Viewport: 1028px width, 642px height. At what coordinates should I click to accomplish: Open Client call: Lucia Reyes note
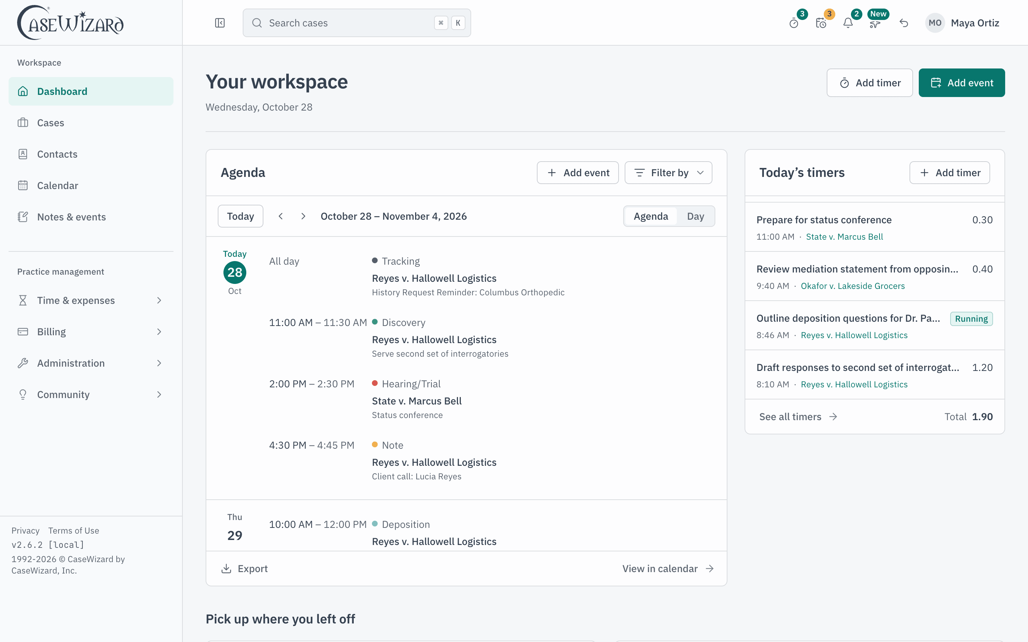(x=416, y=477)
